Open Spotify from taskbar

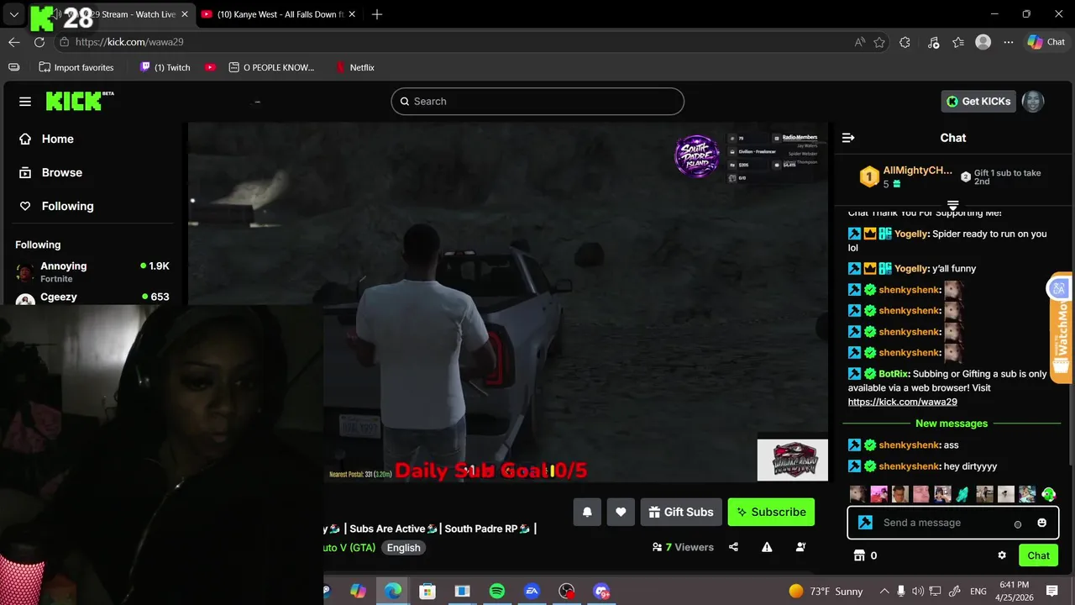497,591
